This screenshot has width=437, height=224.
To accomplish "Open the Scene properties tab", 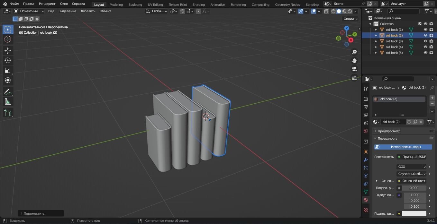I will point(366,123).
